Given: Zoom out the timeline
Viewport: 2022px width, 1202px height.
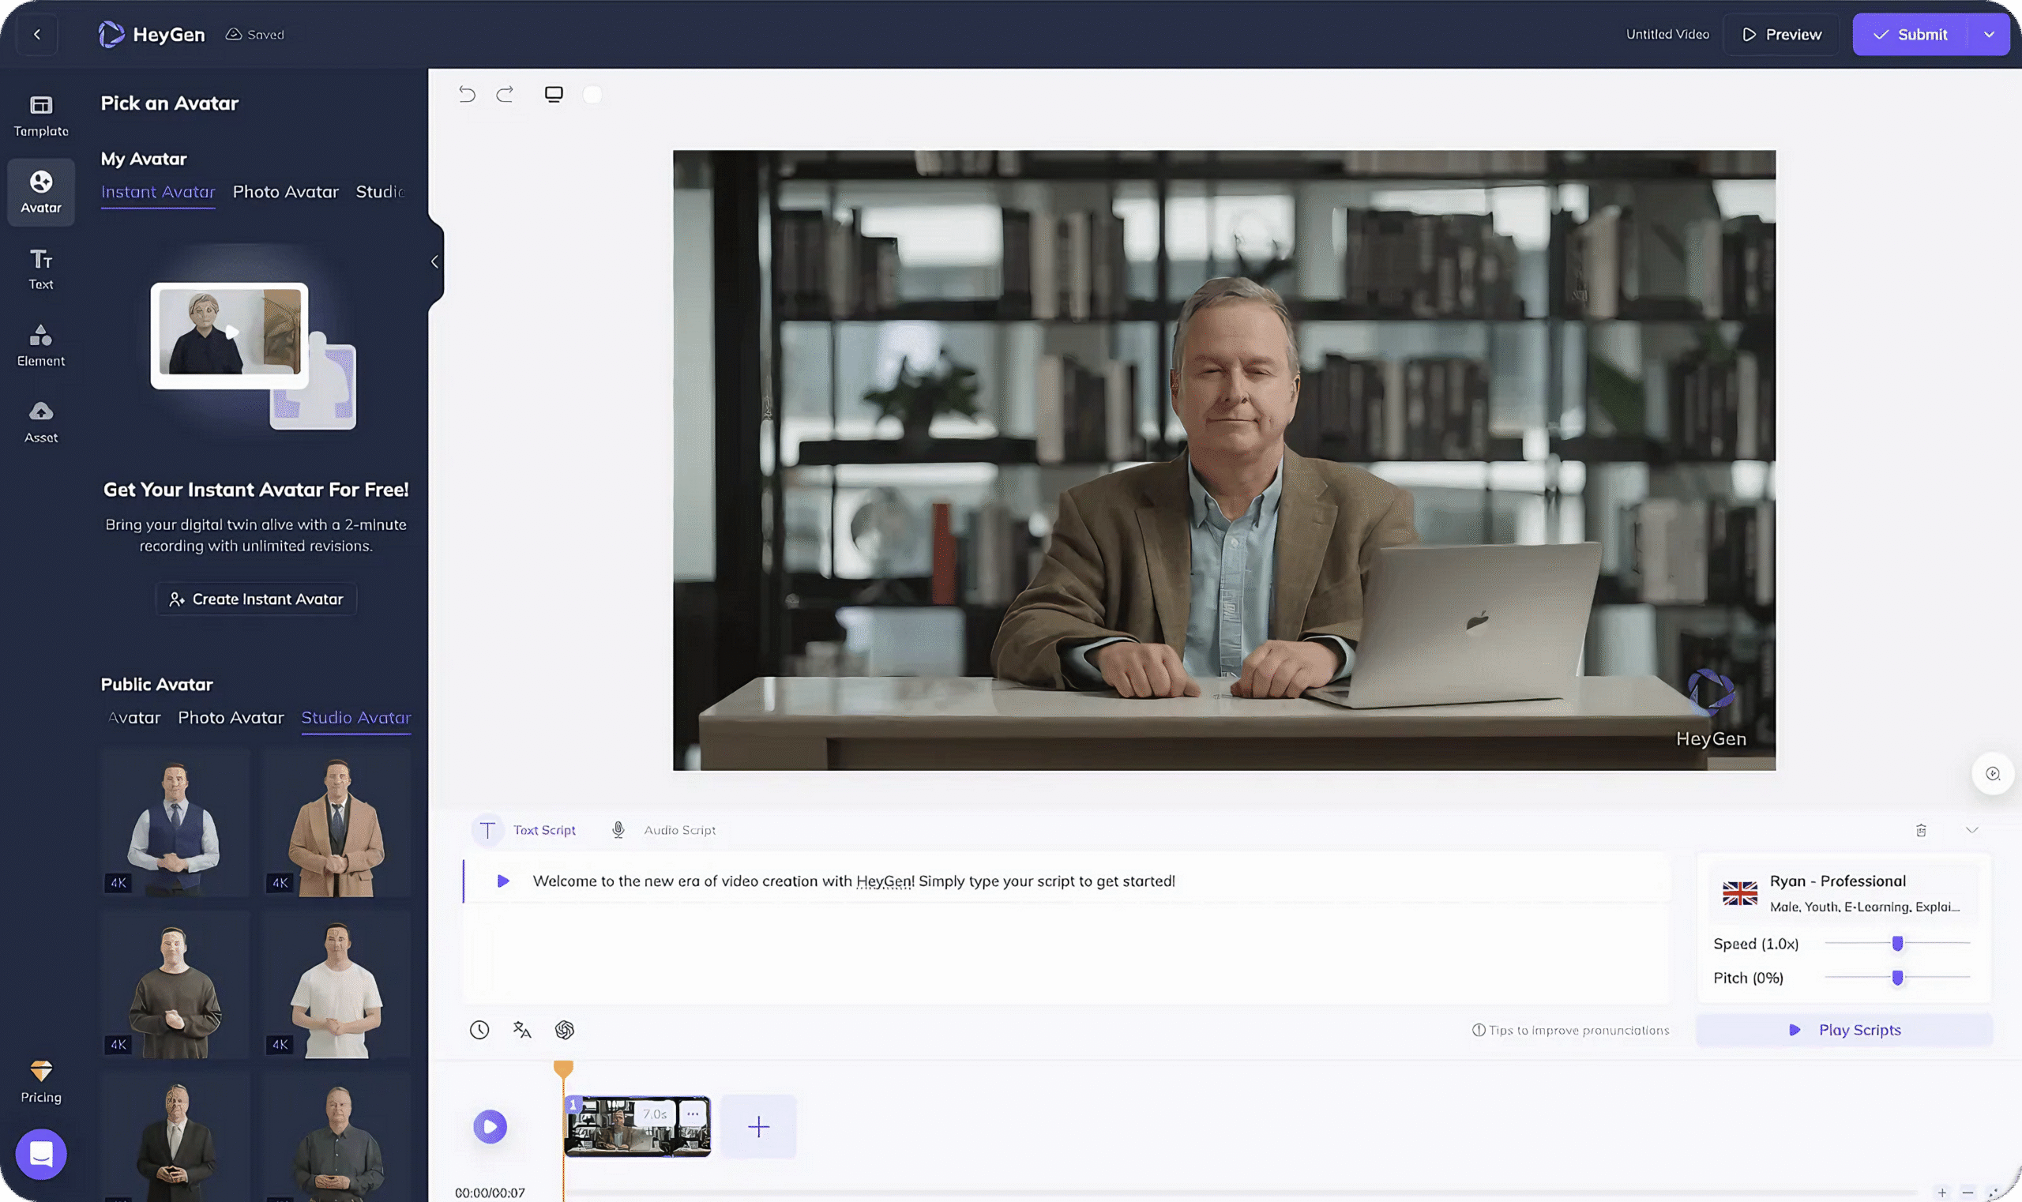Looking at the screenshot, I should (x=1967, y=1193).
